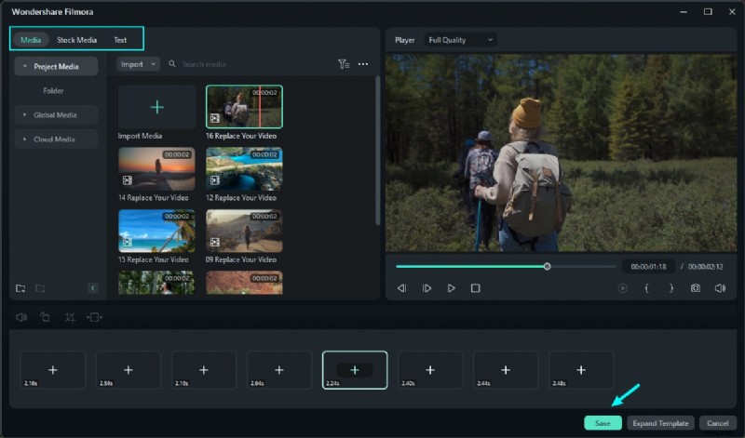
Task: Click the Import Media plus tile
Action: [x=156, y=107]
